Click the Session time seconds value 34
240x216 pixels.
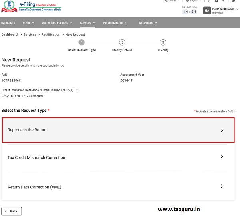[x=194, y=12]
